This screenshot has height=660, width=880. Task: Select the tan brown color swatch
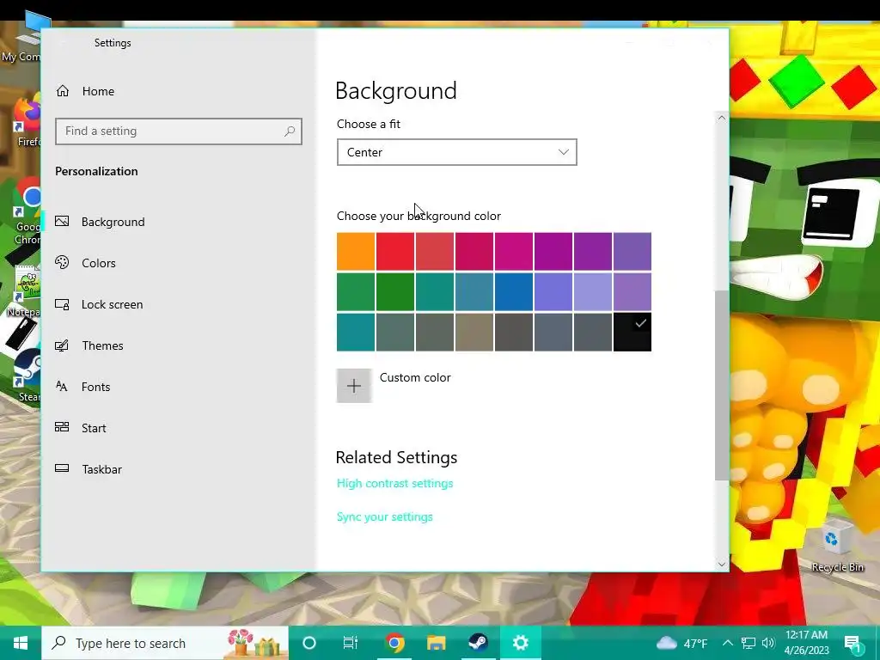[474, 333]
